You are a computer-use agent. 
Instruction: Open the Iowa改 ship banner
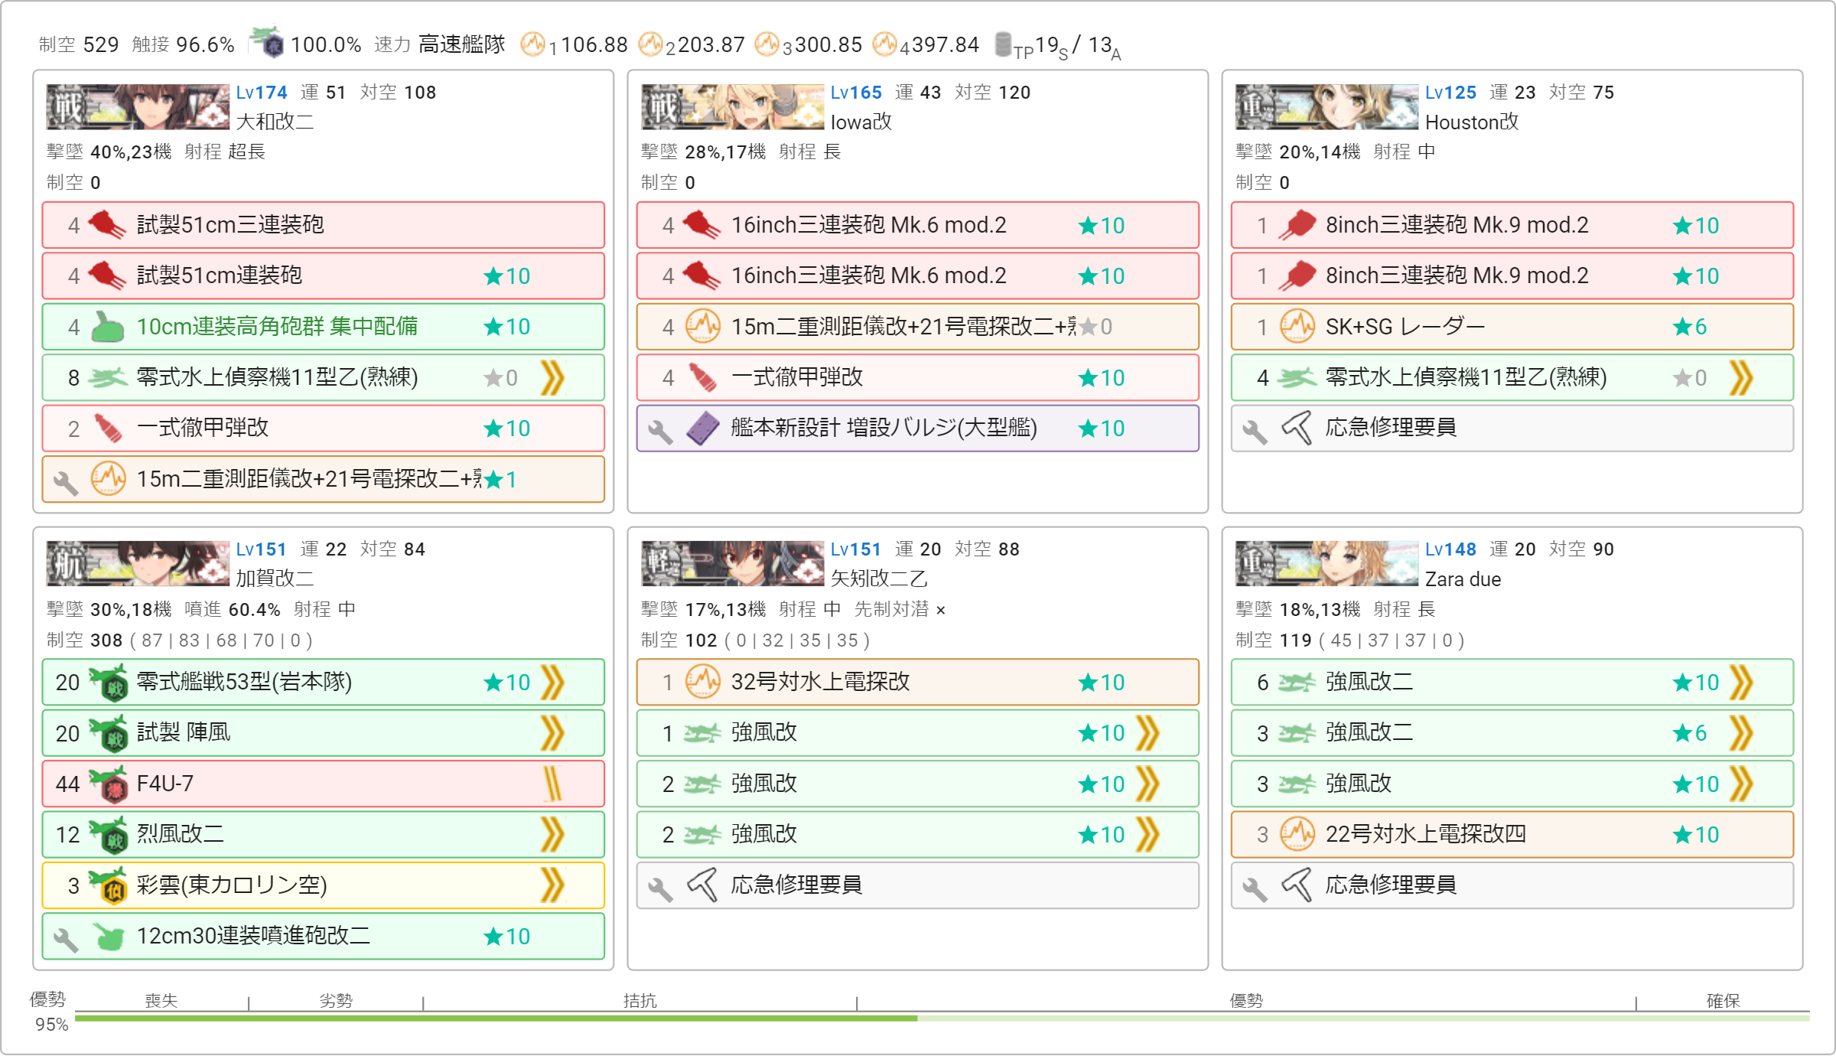[733, 106]
